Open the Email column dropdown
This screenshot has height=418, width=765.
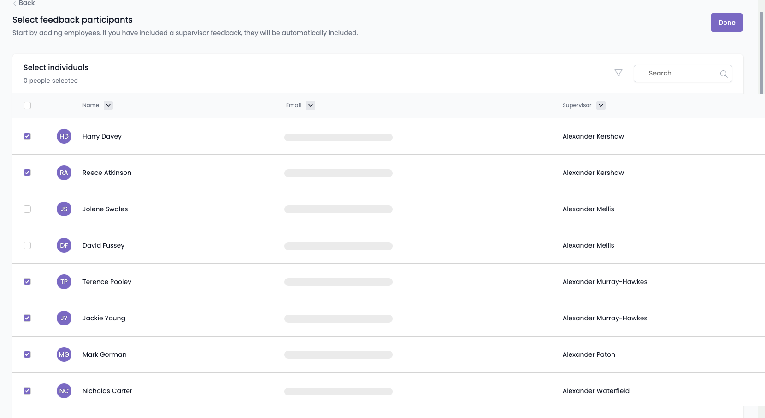311,105
